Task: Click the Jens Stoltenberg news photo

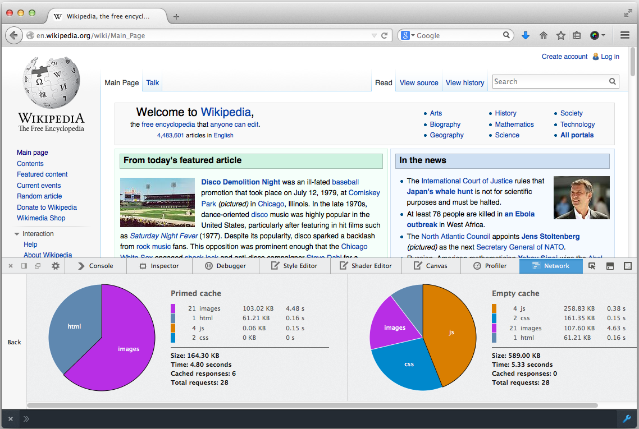Action: point(582,197)
